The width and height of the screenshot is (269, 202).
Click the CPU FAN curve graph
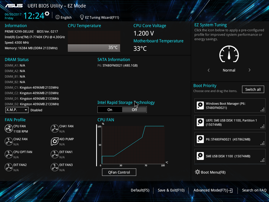coord(133,145)
